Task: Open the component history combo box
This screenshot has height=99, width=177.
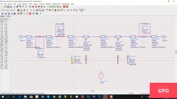Action: tap(9, 10)
